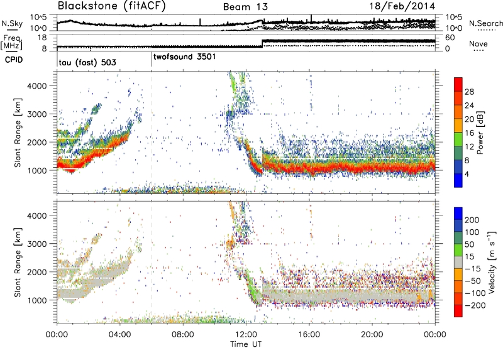Click the 'Slant Range [km]' label of the velocity panel
This screenshot has width=503, height=348.
pos(18,263)
